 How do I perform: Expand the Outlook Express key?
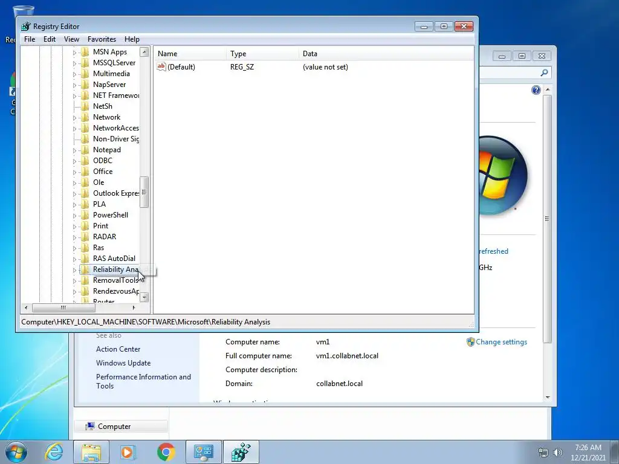tap(74, 194)
